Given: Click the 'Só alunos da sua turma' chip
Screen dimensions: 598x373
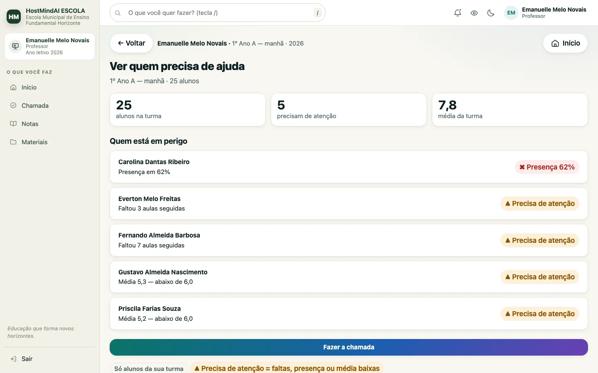Looking at the screenshot, I should 149,368.
